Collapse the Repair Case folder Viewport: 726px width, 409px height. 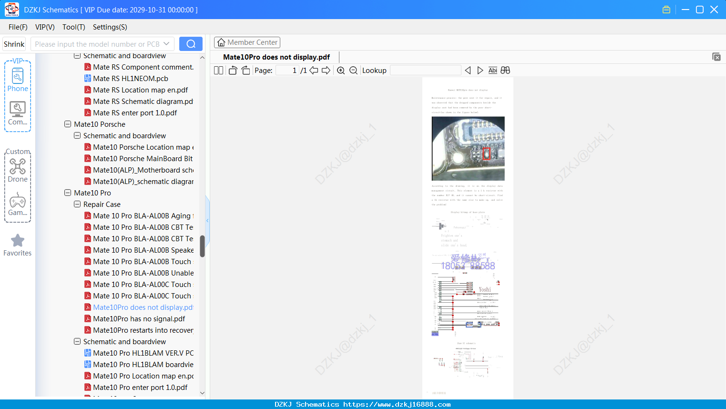(x=77, y=204)
